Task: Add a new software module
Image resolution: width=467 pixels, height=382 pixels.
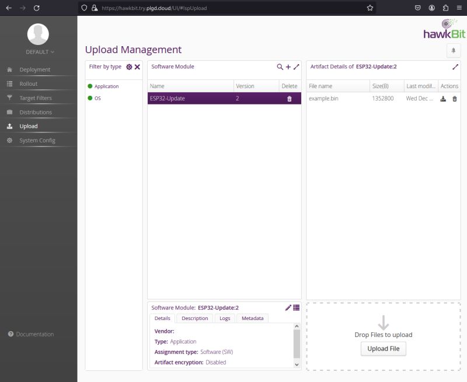Action: [288, 67]
